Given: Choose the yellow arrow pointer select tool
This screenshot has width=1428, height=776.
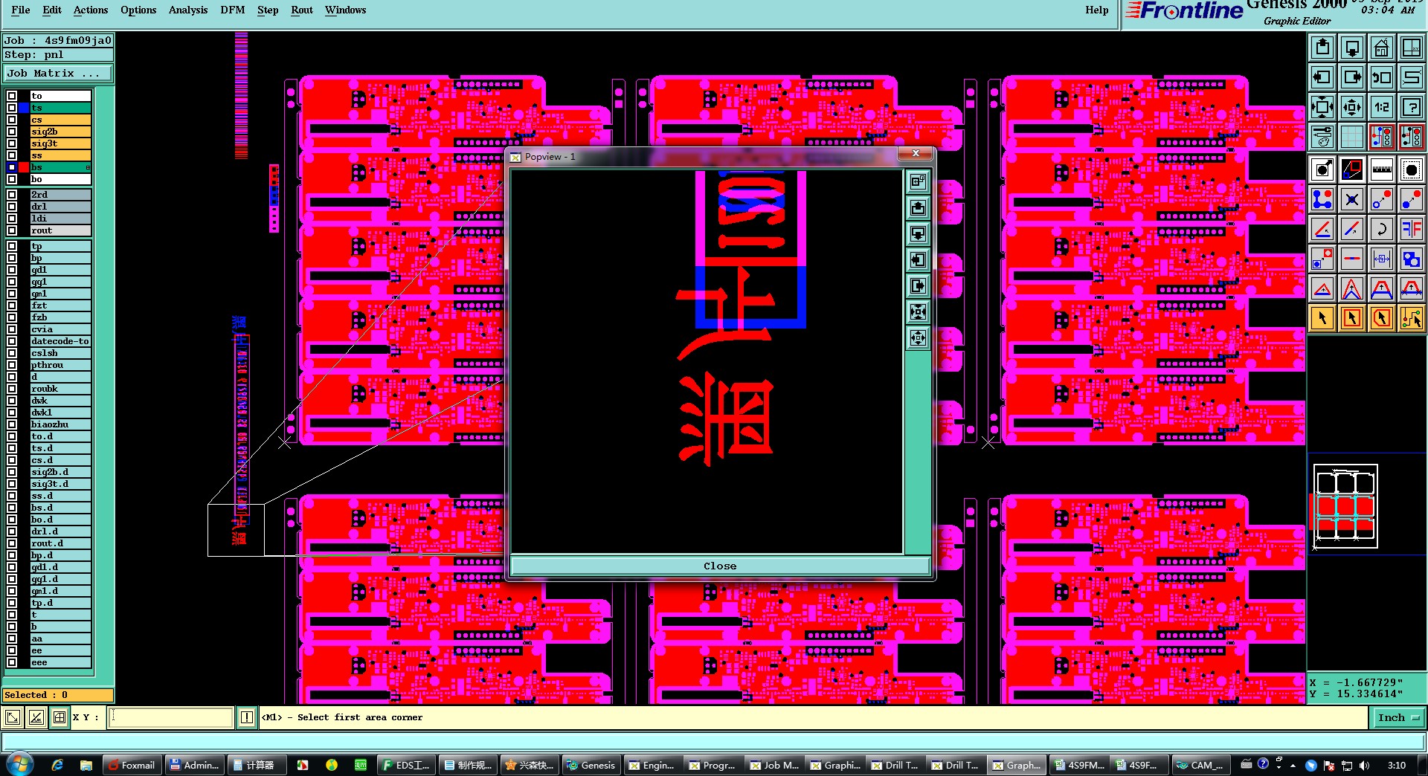Looking at the screenshot, I should coord(1322,318).
